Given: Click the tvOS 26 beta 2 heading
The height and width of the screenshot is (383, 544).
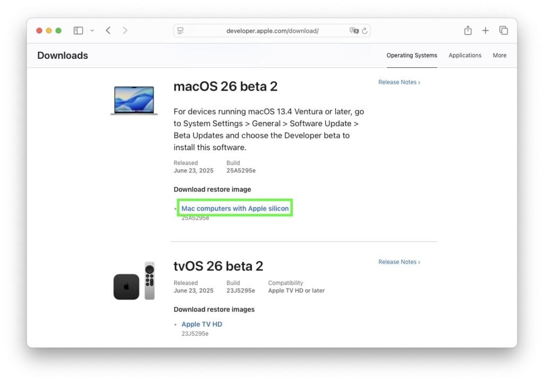Looking at the screenshot, I should (218, 266).
